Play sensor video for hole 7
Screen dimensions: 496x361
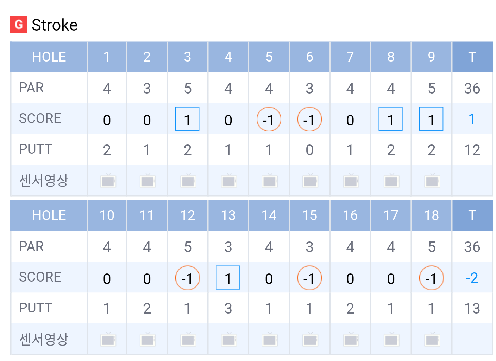(x=351, y=181)
